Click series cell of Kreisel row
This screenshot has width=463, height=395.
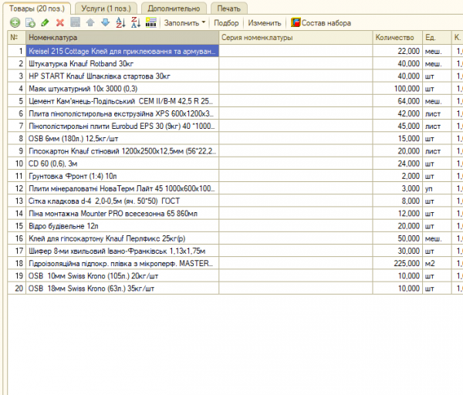click(296, 51)
